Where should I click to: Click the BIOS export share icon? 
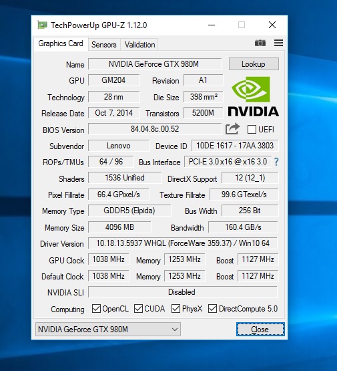[232, 129]
